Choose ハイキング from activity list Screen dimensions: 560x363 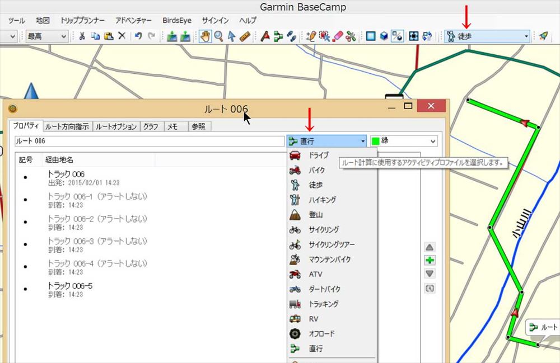tap(332, 200)
